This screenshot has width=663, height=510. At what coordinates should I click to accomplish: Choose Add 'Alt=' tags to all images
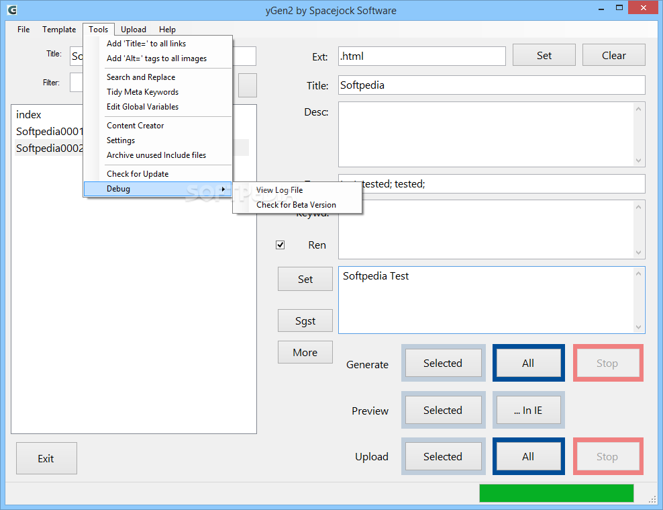158,58
